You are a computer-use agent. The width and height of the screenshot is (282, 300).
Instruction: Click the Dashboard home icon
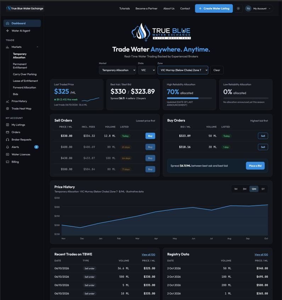(7, 23)
